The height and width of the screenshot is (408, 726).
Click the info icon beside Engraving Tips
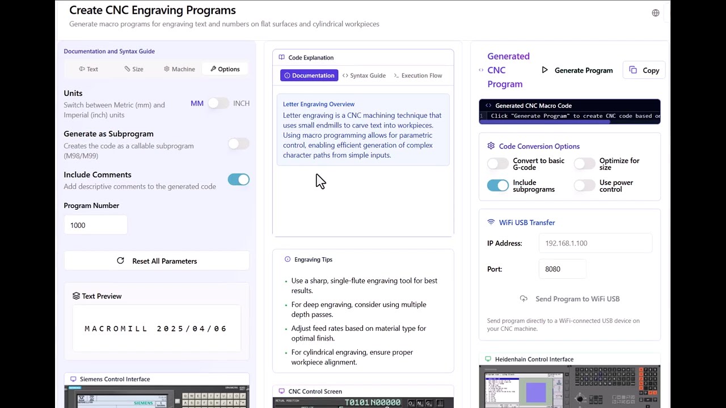click(x=288, y=260)
